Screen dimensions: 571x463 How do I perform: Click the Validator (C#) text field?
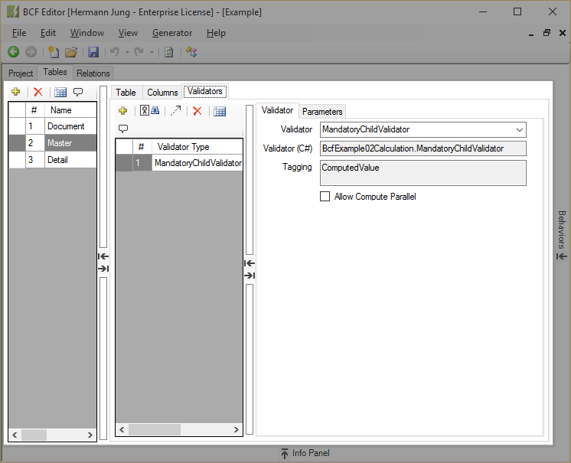point(423,148)
